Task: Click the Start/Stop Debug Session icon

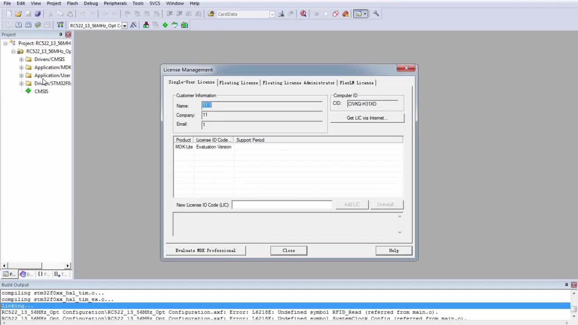Action: coord(303,14)
